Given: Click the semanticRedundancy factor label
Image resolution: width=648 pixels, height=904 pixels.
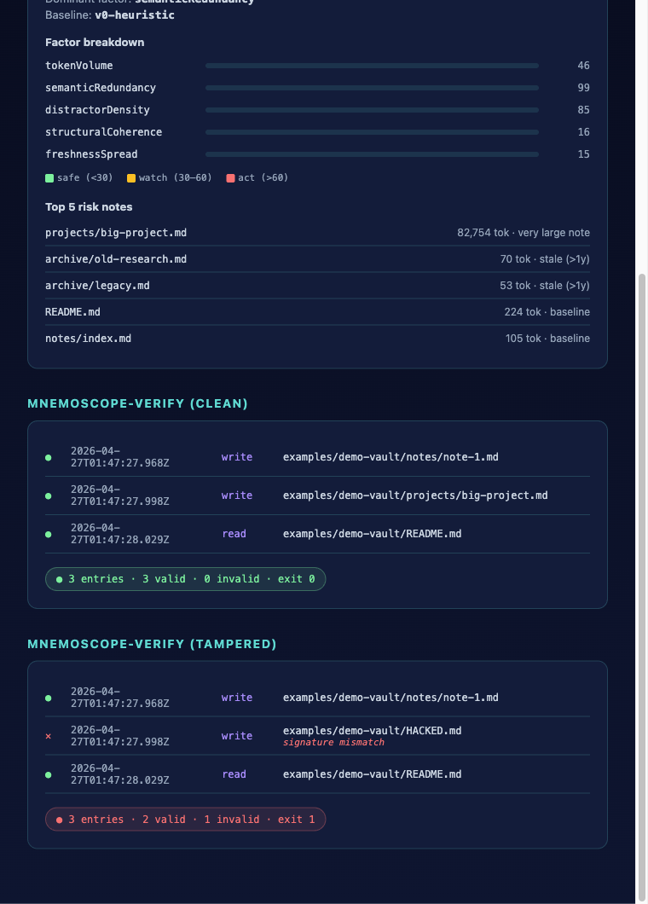Looking at the screenshot, I should (101, 88).
